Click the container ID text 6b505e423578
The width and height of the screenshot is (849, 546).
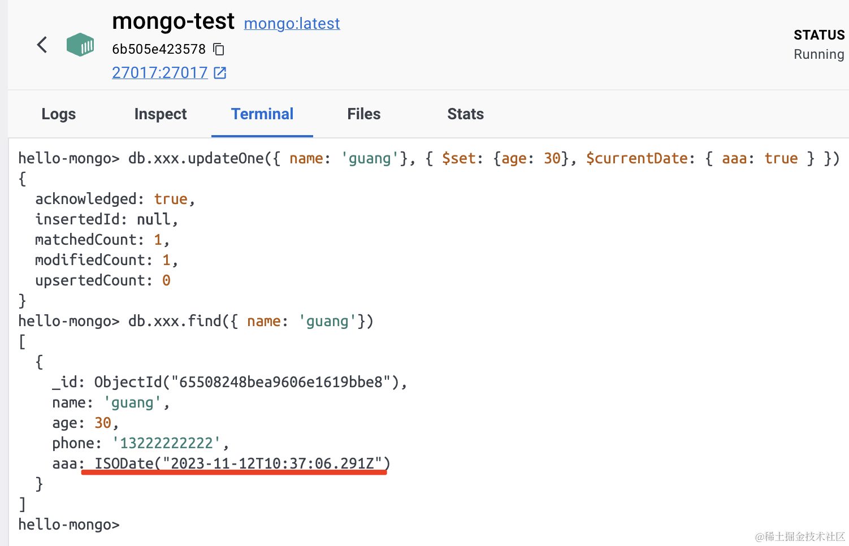(159, 49)
